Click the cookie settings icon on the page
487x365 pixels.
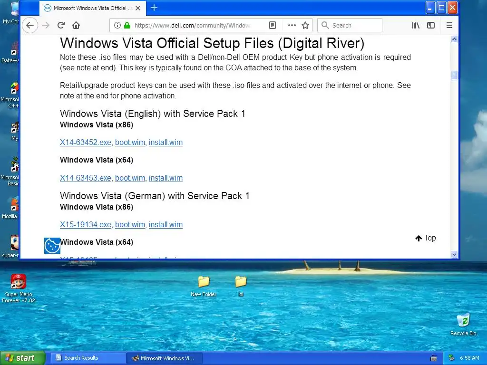coord(52,246)
